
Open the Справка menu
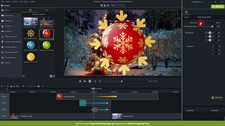[32, 1]
